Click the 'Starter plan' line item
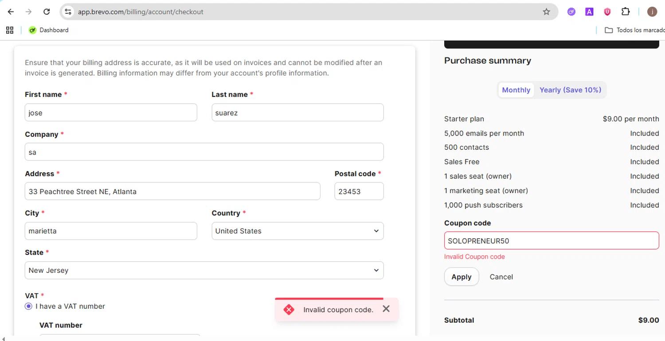The height and width of the screenshot is (341, 665). tap(464, 119)
